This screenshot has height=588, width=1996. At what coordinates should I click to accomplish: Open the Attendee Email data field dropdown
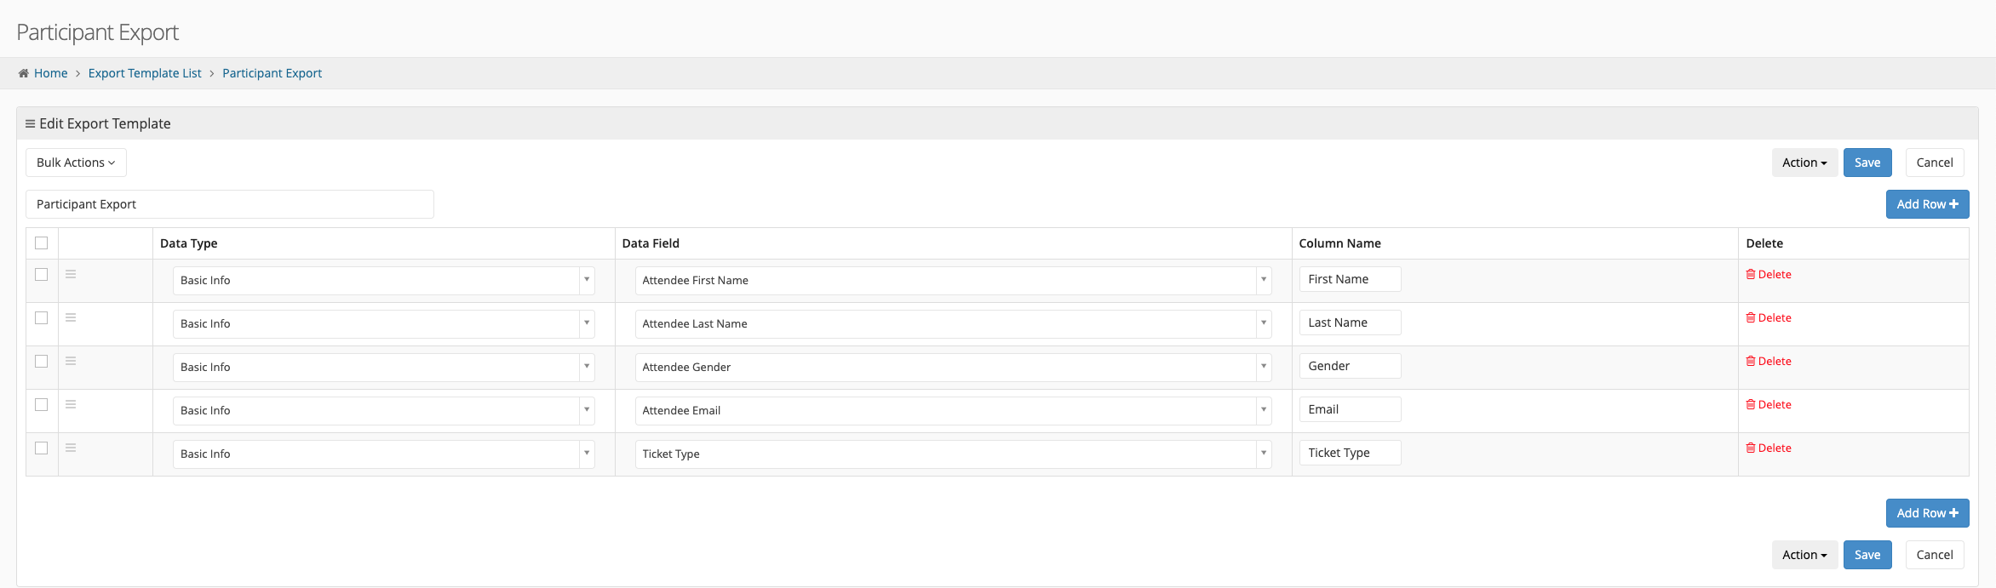click(953, 410)
